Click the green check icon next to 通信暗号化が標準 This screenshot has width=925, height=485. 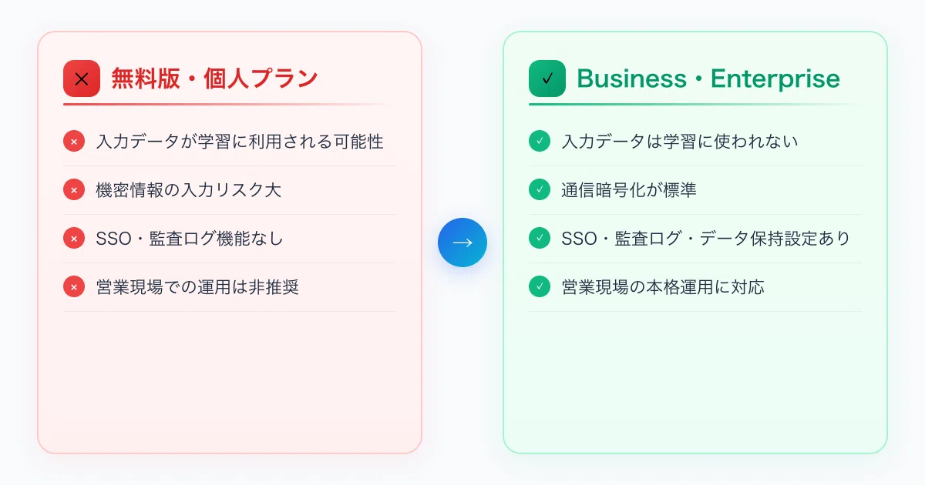(x=540, y=190)
